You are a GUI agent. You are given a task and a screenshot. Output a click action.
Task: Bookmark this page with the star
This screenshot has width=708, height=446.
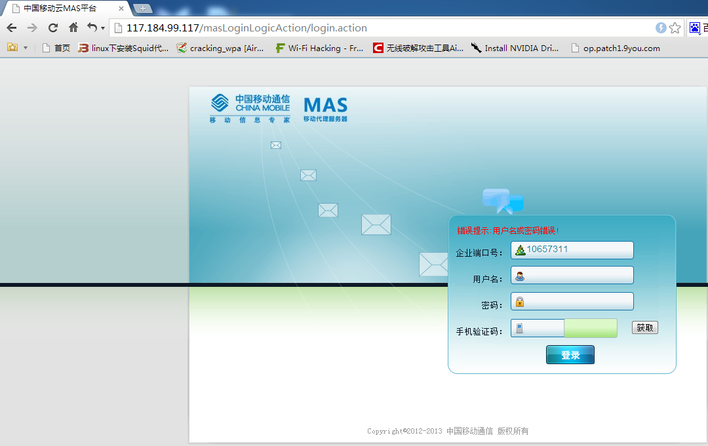[675, 28]
